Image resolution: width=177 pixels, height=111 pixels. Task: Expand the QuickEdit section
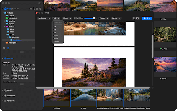11,100
